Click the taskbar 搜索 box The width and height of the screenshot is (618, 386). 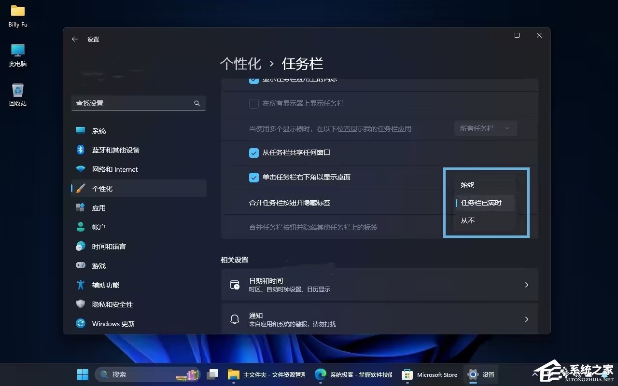point(148,374)
